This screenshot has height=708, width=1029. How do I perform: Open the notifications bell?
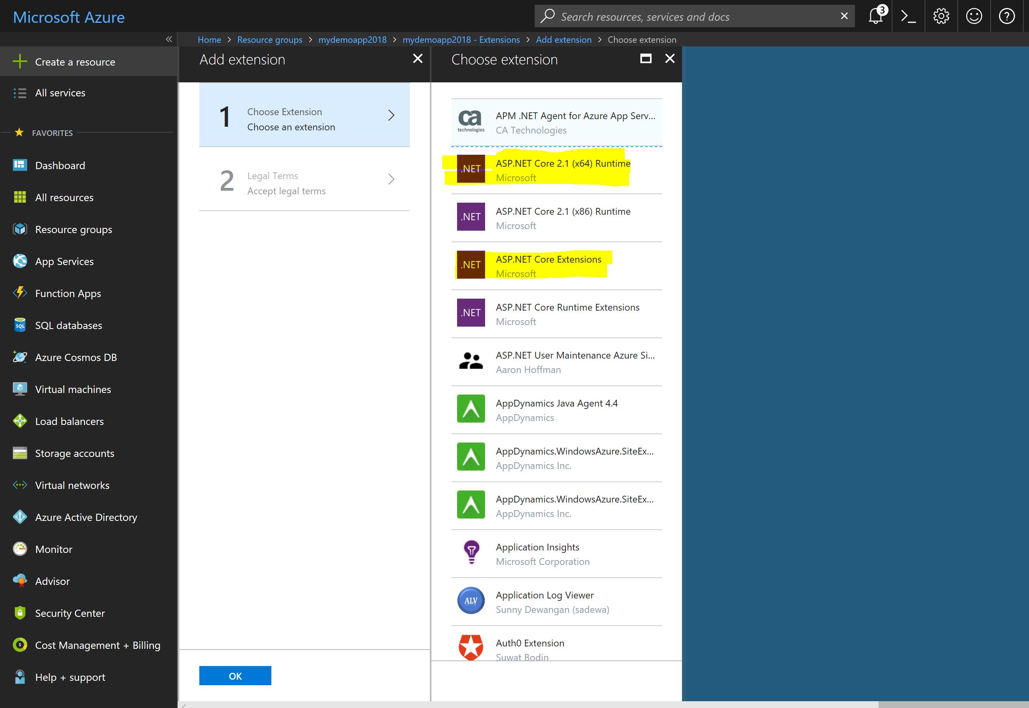pos(876,16)
